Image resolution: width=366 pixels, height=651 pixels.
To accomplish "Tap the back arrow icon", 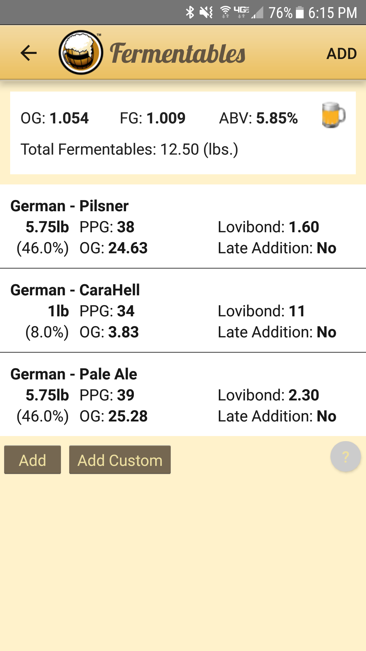I will tap(28, 53).
